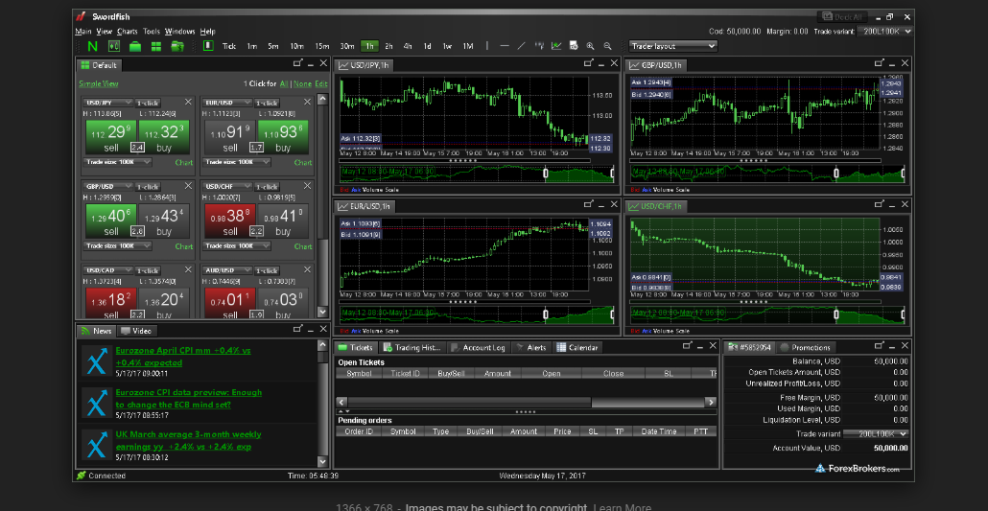The height and width of the screenshot is (511, 988).
Task: Open Trade variant dropdown in top bar
Action: [886, 31]
